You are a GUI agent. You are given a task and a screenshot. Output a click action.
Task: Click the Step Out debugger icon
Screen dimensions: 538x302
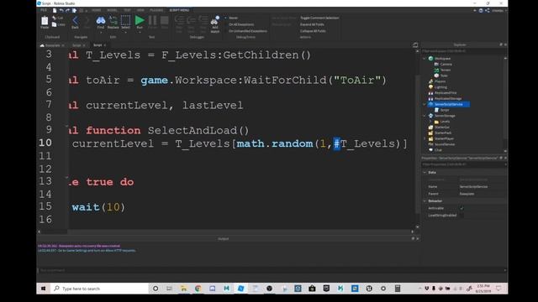[203, 20]
